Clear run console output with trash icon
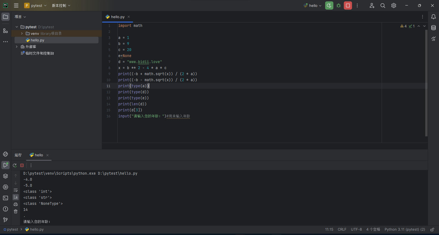Image resolution: width=439 pixels, height=235 pixels. pos(16,211)
